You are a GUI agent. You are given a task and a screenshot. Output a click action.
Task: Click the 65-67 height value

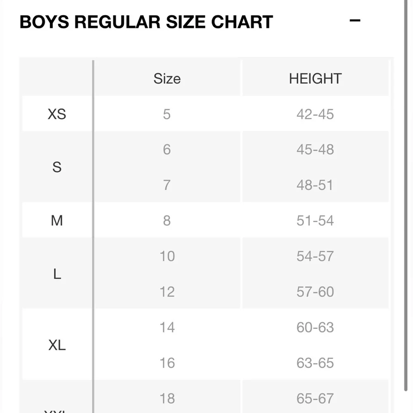point(315,398)
